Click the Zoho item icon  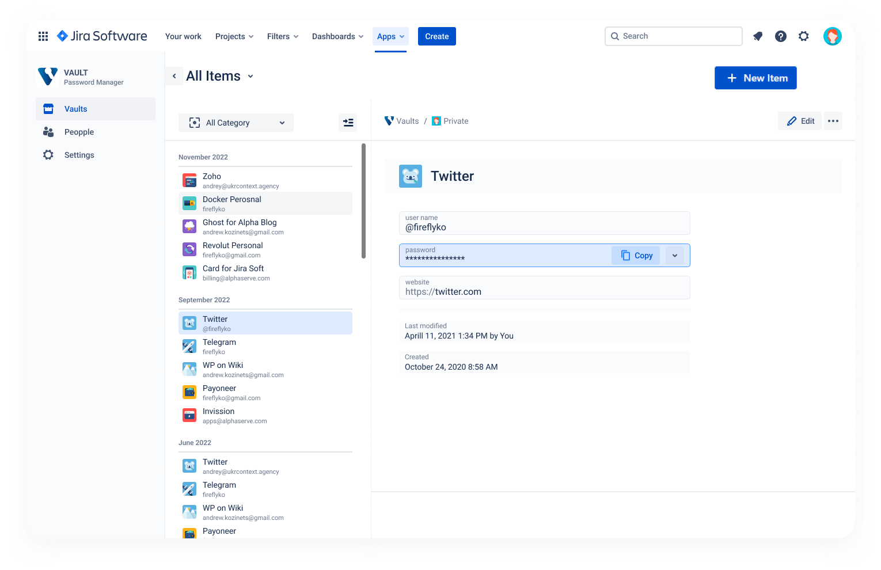pos(189,180)
